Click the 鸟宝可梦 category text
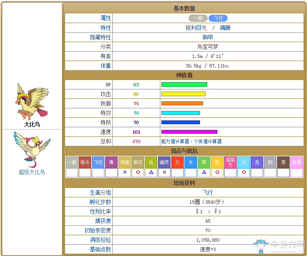 click(x=208, y=47)
